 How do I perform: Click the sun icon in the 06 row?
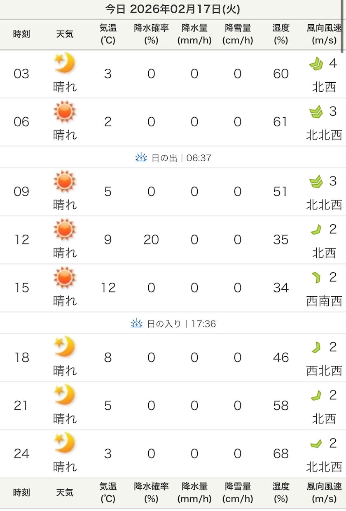click(65, 111)
